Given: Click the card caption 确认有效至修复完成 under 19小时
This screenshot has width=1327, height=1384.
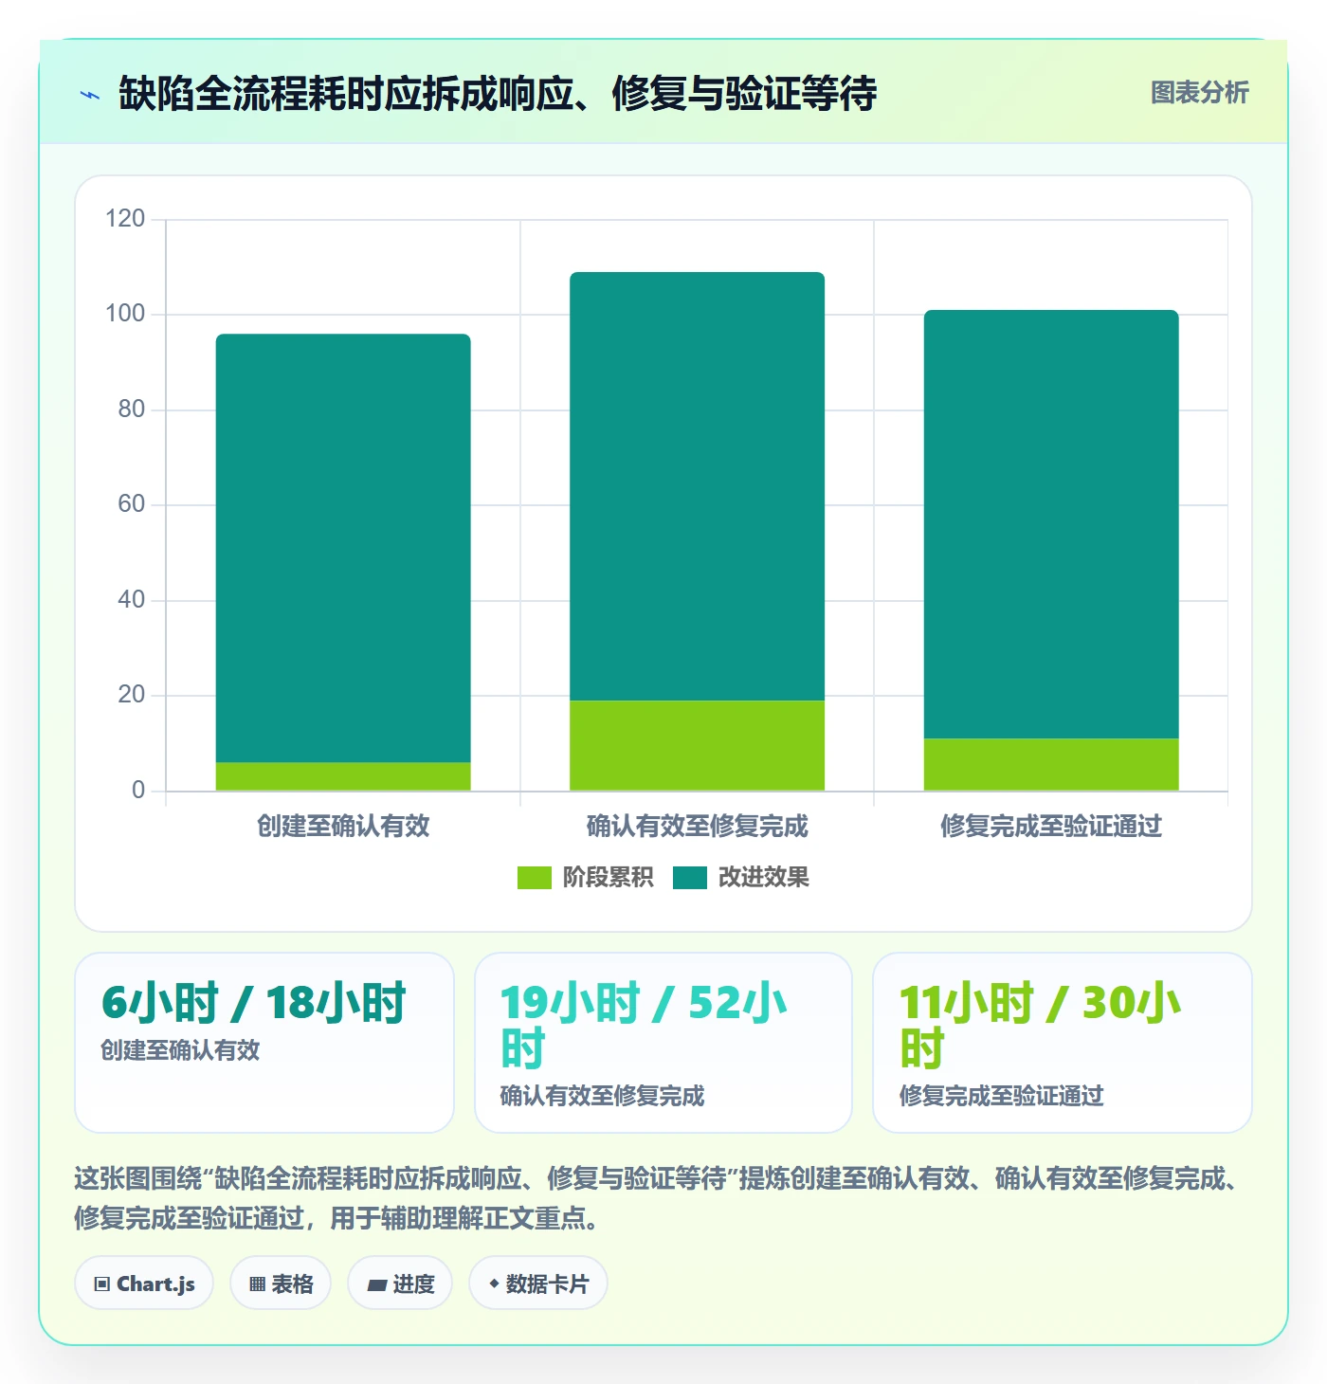Looking at the screenshot, I should click(x=602, y=1096).
